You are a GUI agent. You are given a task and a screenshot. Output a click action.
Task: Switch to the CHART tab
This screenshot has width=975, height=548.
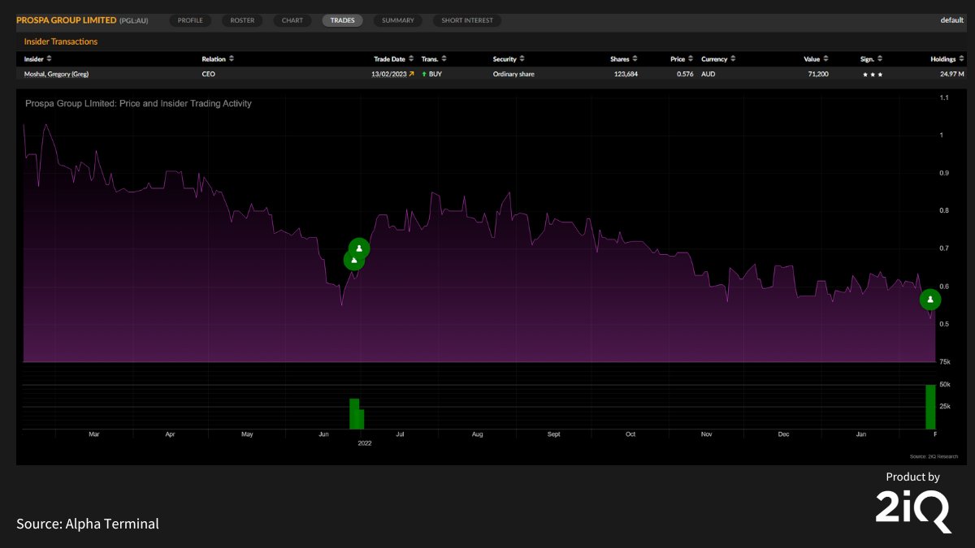pos(292,20)
